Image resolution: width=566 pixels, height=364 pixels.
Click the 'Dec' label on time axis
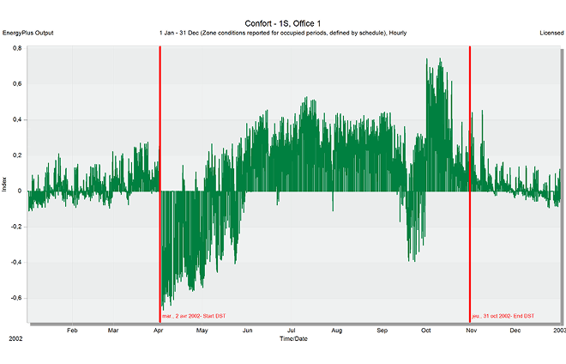(x=515, y=330)
